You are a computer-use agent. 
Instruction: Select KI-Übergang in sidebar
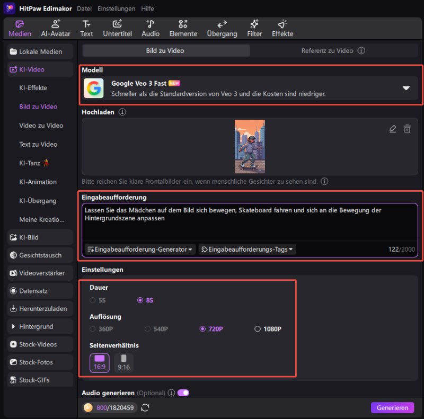click(x=38, y=201)
